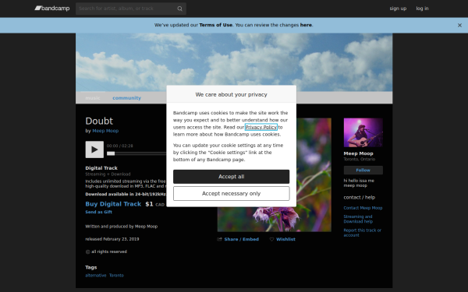This screenshot has width=468, height=292.
Task: Open Streaming and Download help
Action: pyautogui.click(x=358, y=219)
